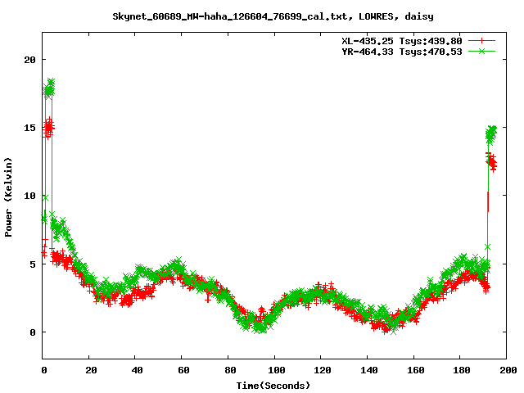Click y-axis tick label 20
Image resolution: width=524 pixels, height=393 pixels.
pyautogui.click(x=29, y=60)
